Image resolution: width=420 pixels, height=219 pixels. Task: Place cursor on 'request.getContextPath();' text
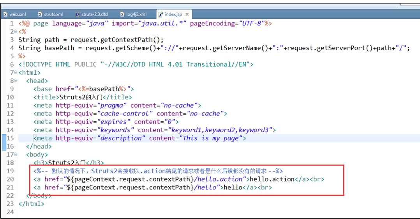[117, 40]
